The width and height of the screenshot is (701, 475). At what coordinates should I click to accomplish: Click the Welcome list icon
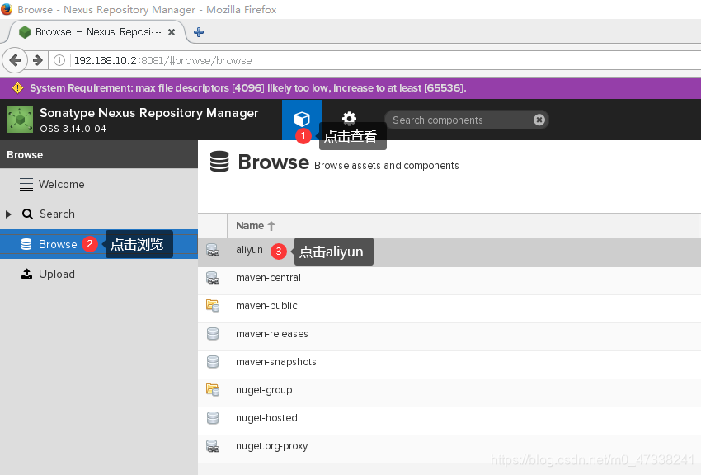tap(26, 184)
